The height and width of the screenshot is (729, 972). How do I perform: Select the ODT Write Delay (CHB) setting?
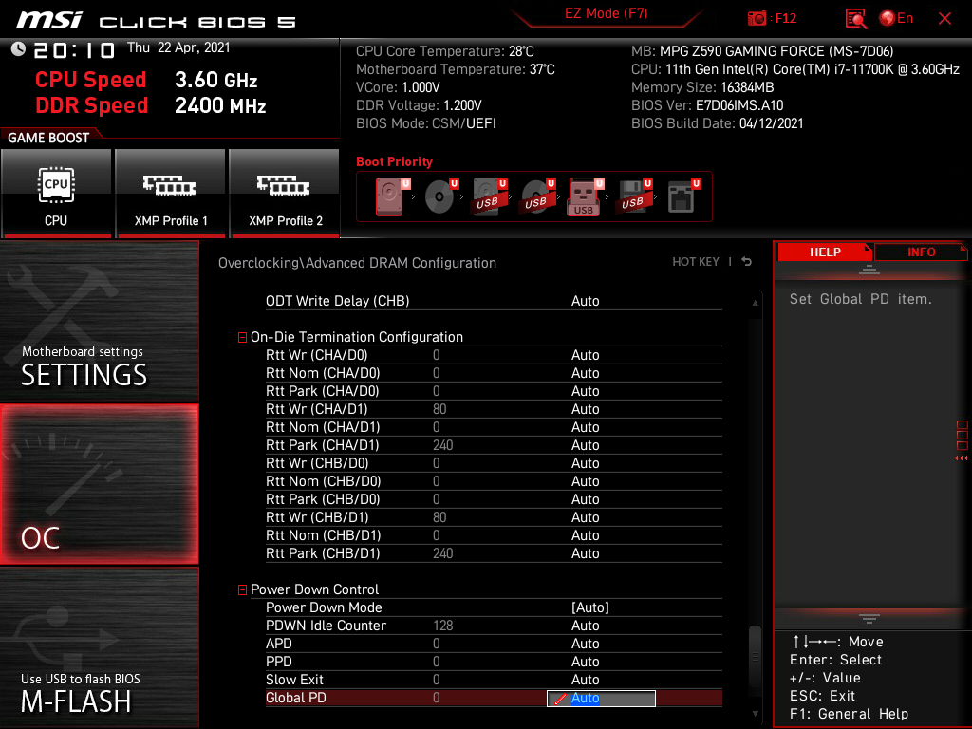494,301
